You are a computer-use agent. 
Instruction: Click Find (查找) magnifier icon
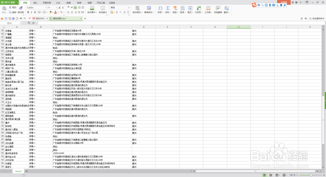pyautogui.click(x=227, y=8)
